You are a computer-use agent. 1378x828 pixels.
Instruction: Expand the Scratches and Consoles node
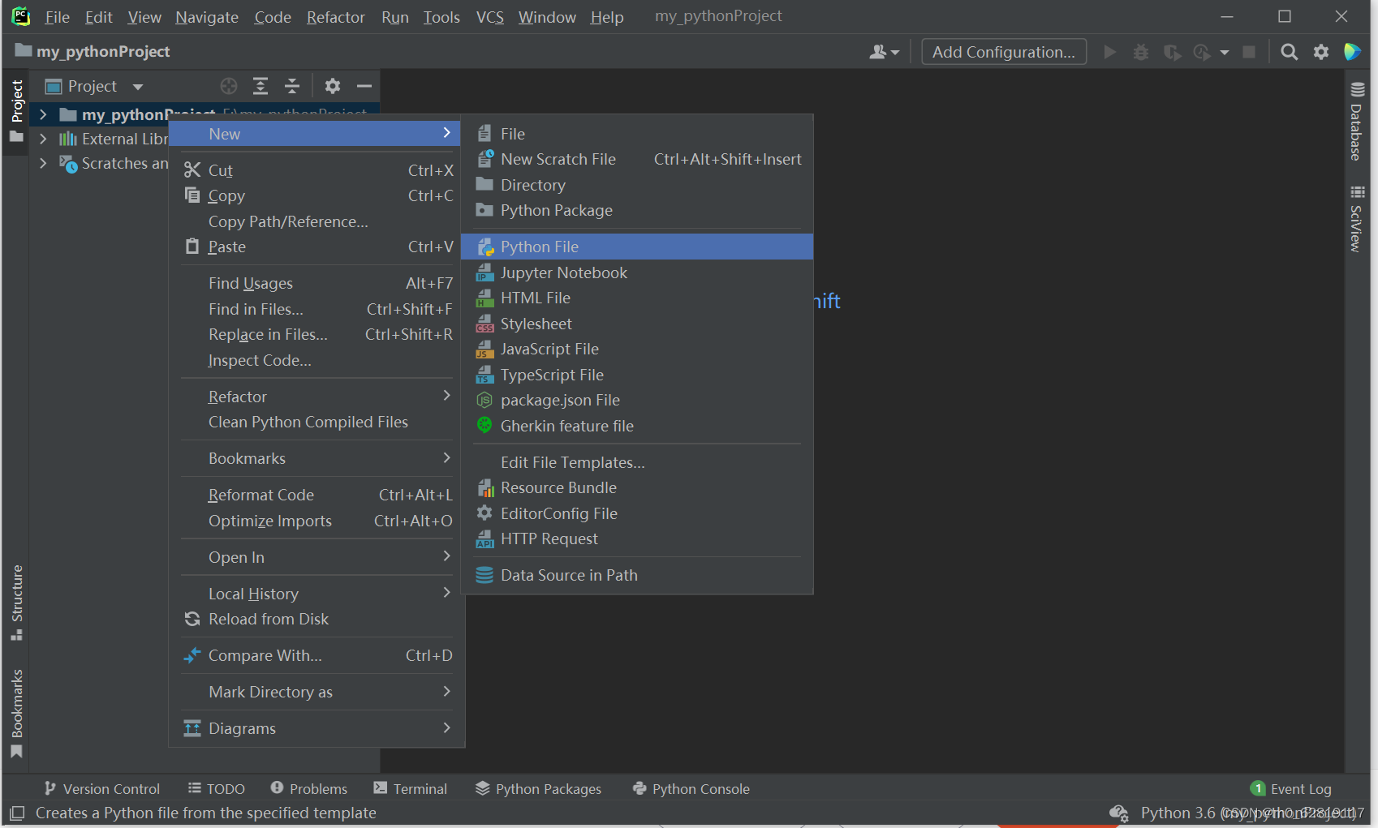tap(43, 163)
